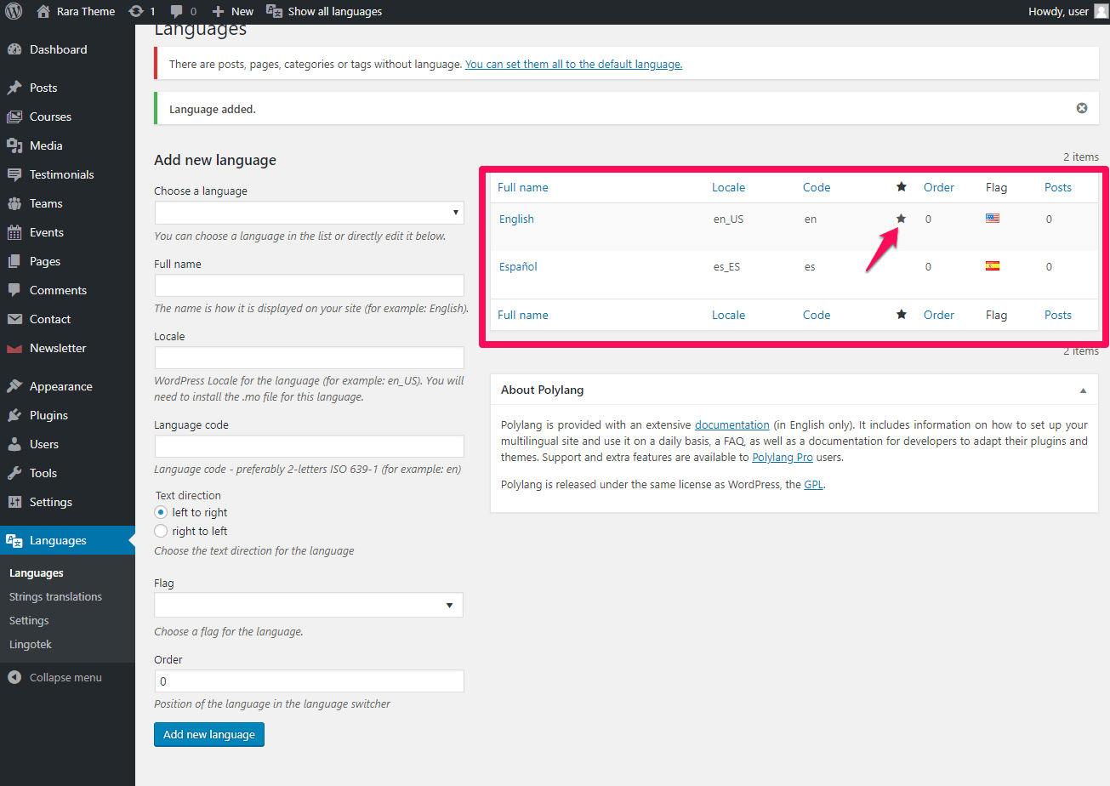Collapse the About Polylang panel
This screenshot has width=1110, height=786.
pos(1083,390)
